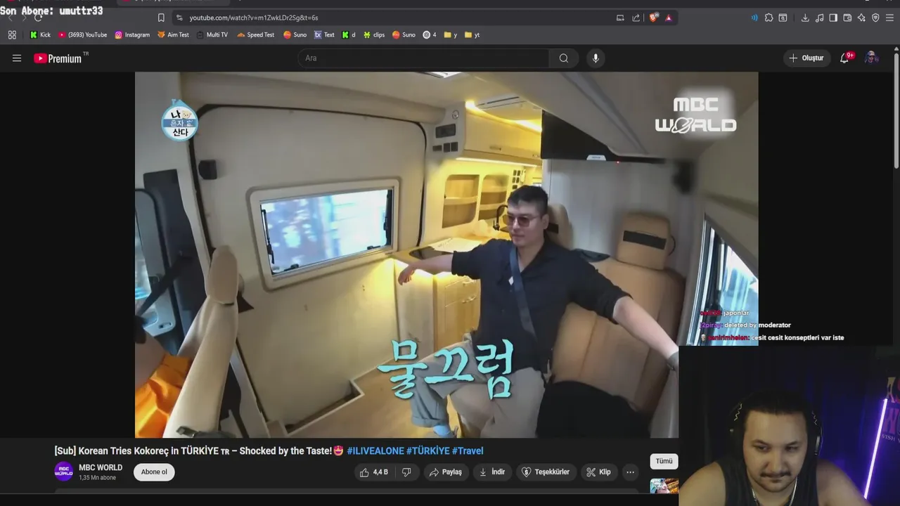Open the Brave Wallet icon

coord(847,18)
